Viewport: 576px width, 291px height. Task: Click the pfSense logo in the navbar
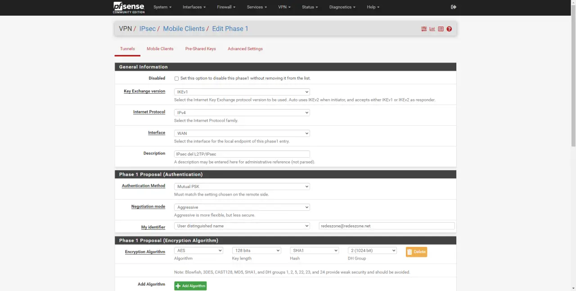coord(129,8)
